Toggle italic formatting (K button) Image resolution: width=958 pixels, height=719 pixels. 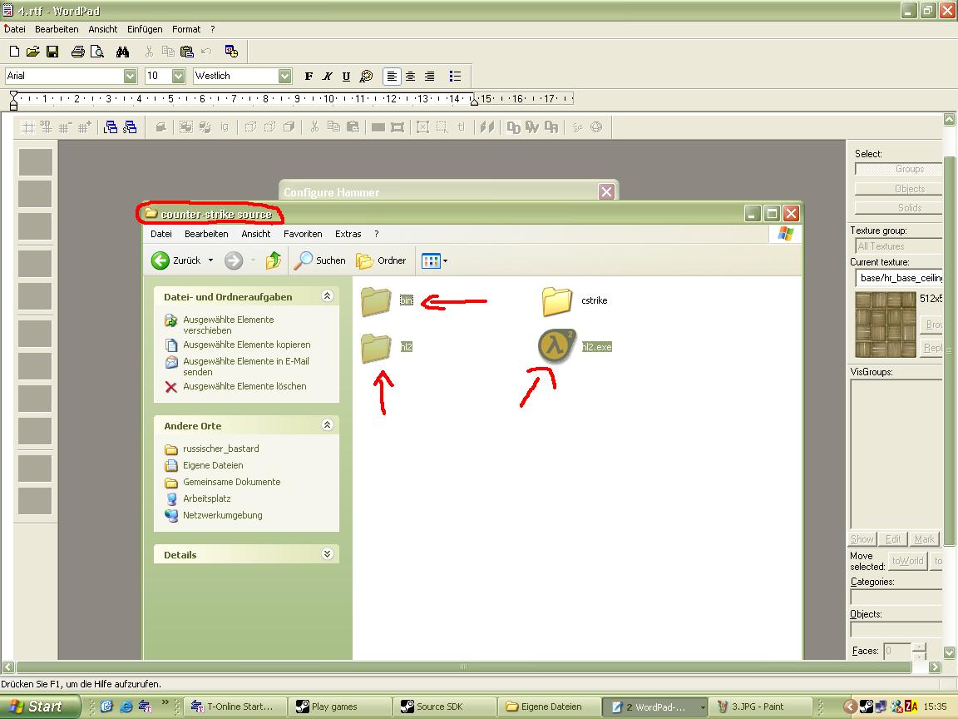point(328,76)
